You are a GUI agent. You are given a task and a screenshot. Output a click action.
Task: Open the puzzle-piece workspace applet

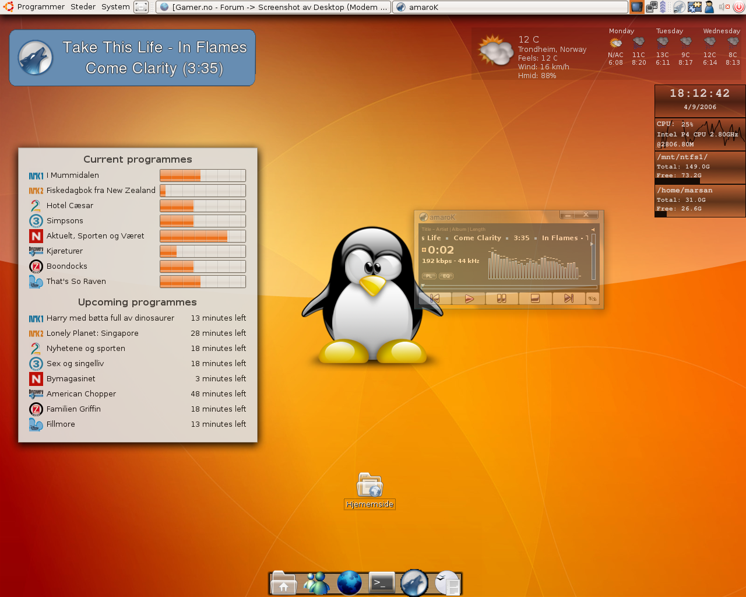(694, 7)
